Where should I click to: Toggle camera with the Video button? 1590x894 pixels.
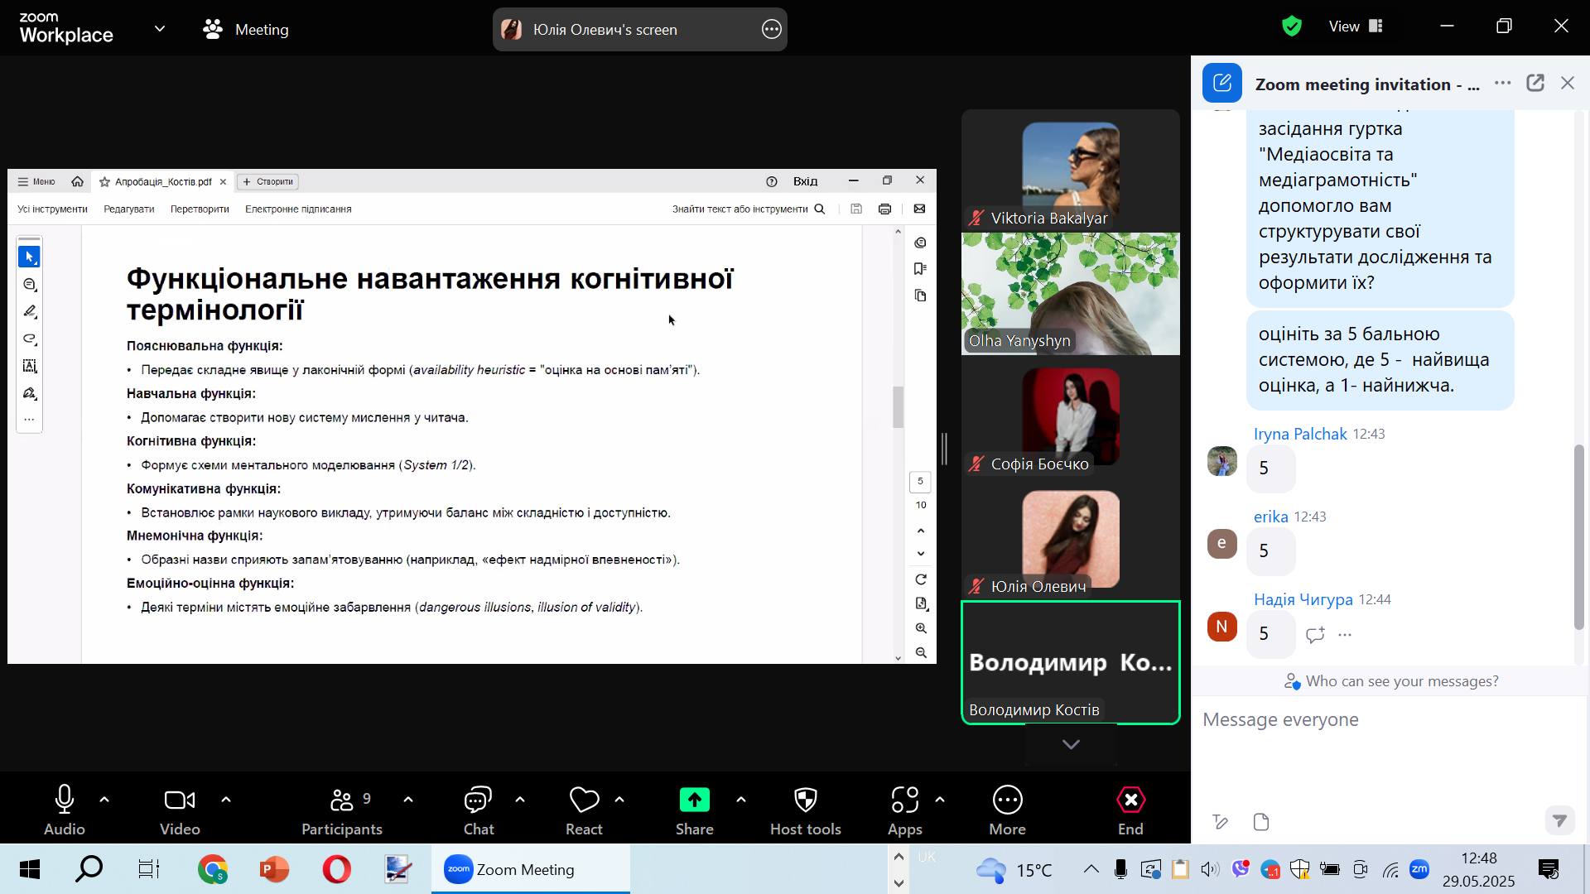pos(180,810)
